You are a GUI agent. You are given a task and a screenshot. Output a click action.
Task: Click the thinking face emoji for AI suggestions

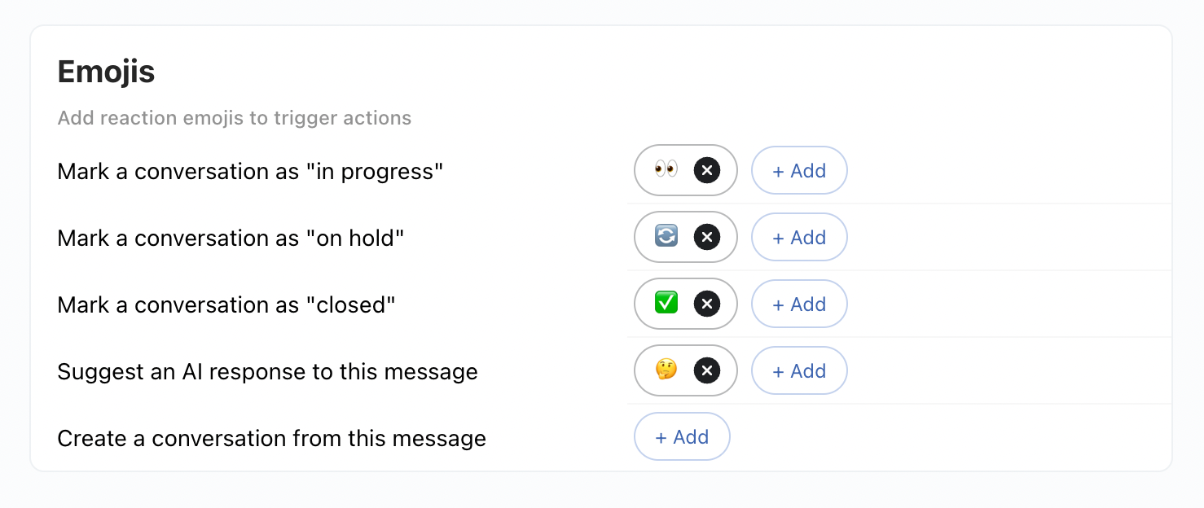coord(667,370)
